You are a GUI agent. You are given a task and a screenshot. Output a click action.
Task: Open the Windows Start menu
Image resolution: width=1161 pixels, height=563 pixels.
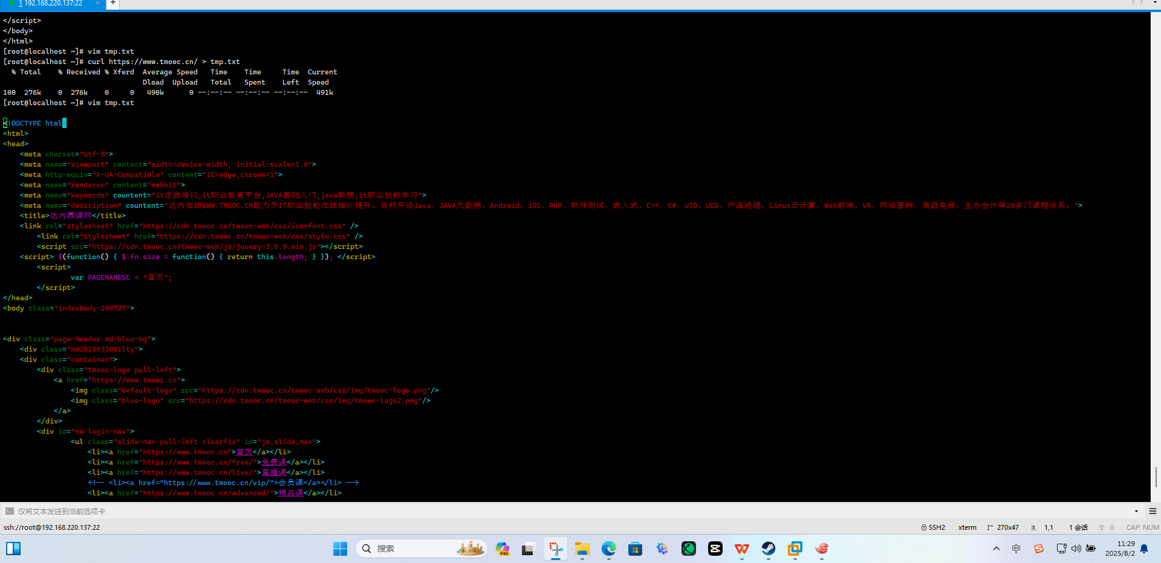[340, 549]
